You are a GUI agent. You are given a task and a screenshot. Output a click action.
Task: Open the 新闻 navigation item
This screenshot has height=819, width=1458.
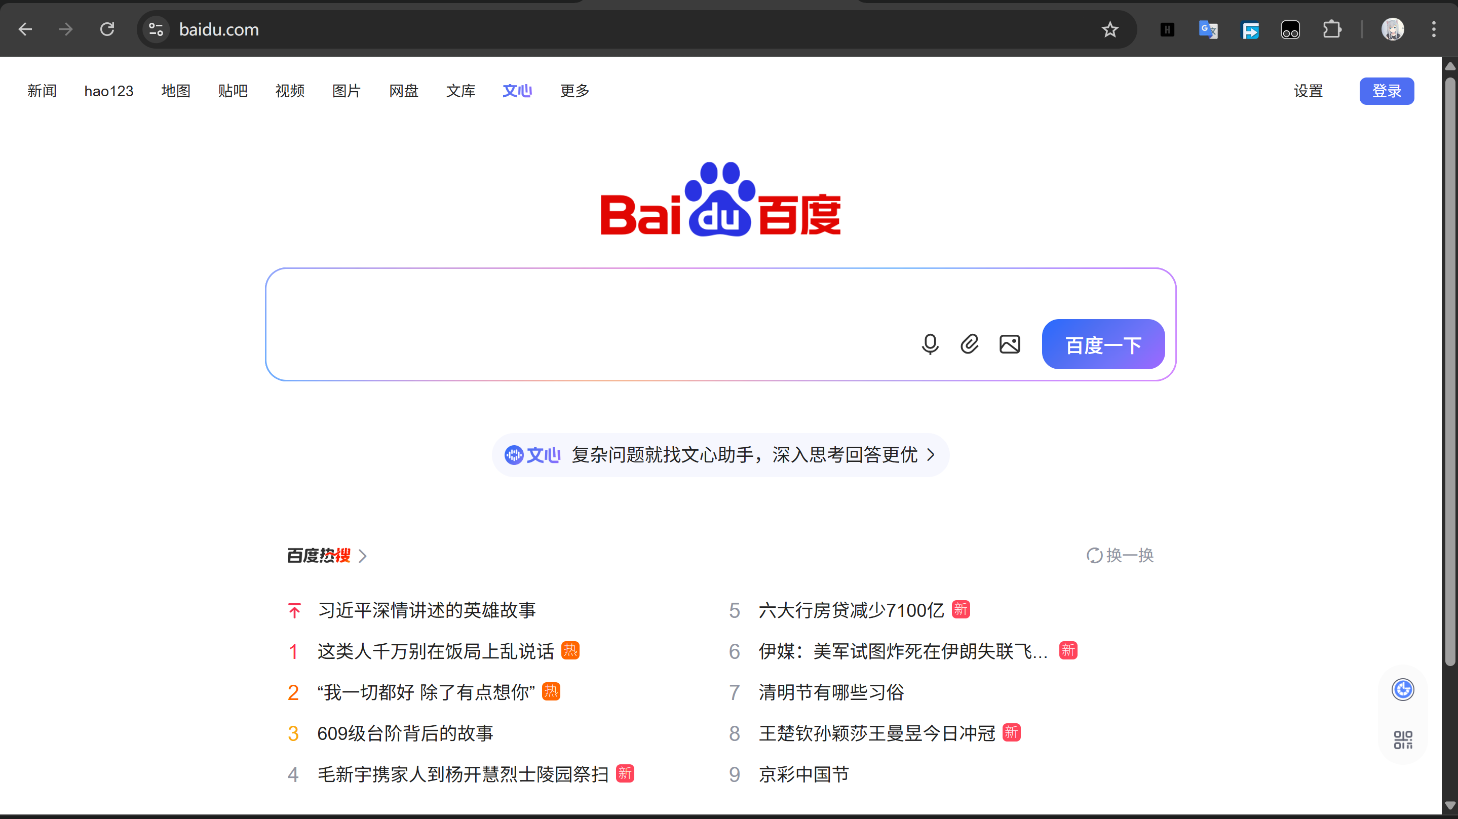42,91
